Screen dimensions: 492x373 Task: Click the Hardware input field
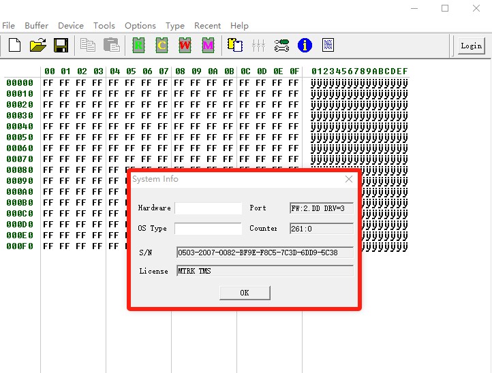click(x=208, y=208)
